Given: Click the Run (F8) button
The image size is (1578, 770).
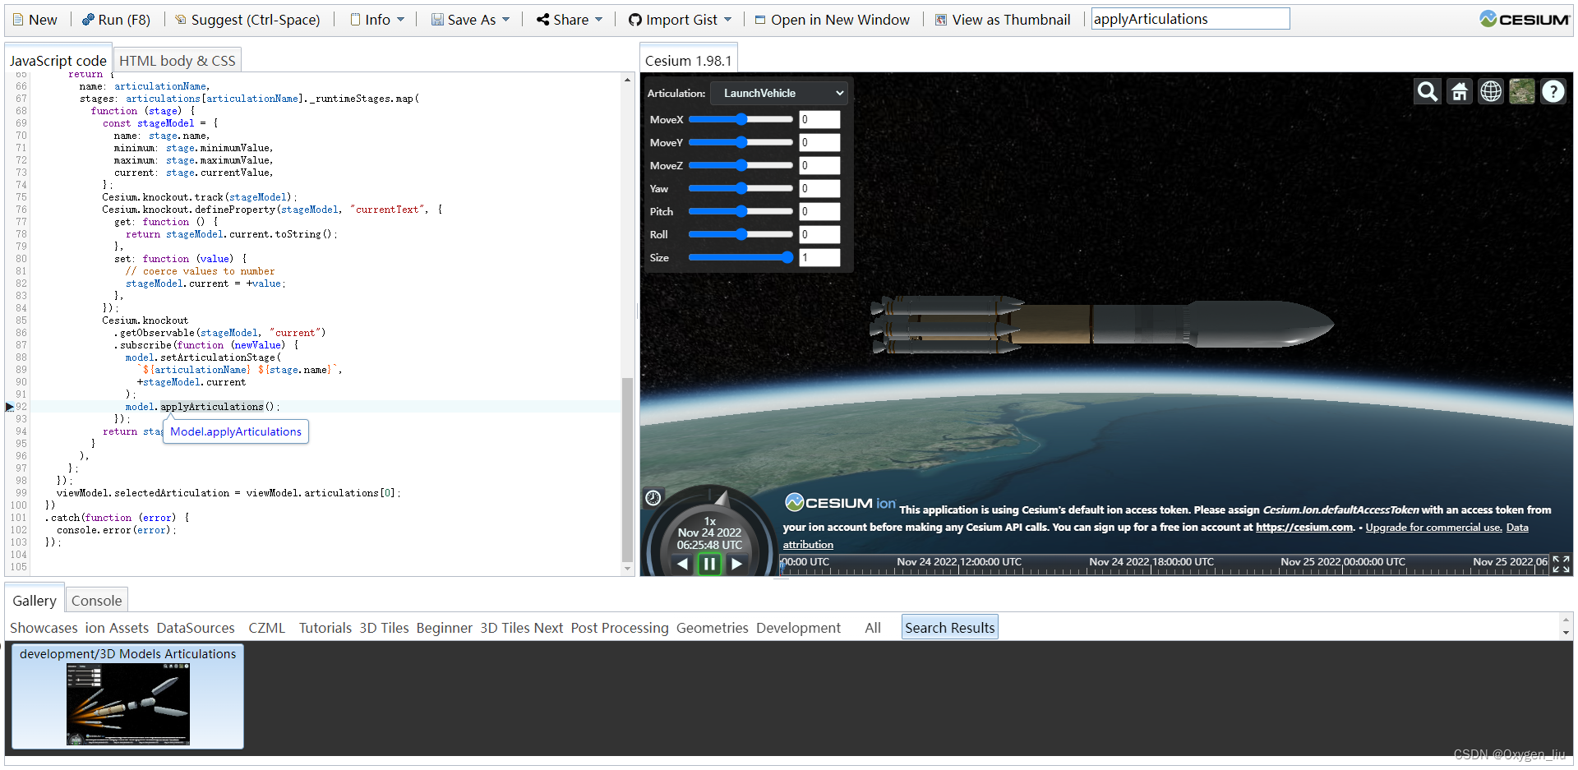Looking at the screenshot, I should tap(116, 20).
